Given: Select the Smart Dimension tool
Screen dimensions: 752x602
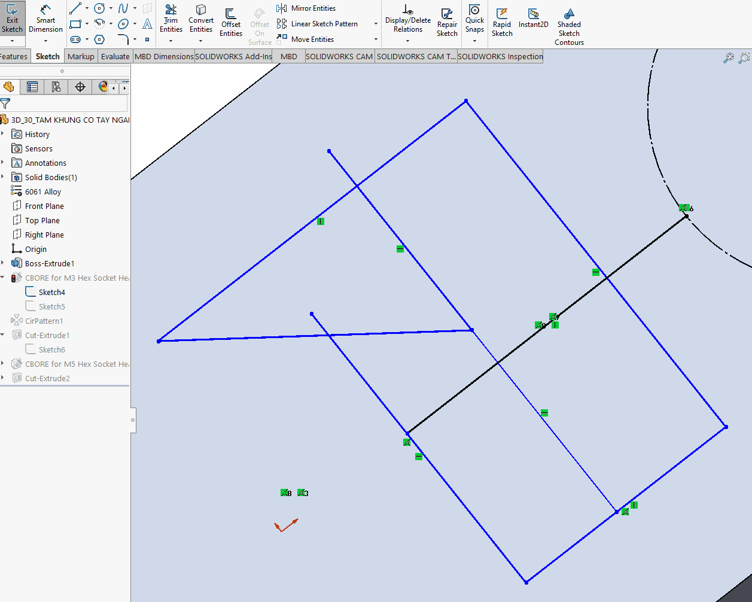Looking at the screenshot, I should (x=45, y=19).
